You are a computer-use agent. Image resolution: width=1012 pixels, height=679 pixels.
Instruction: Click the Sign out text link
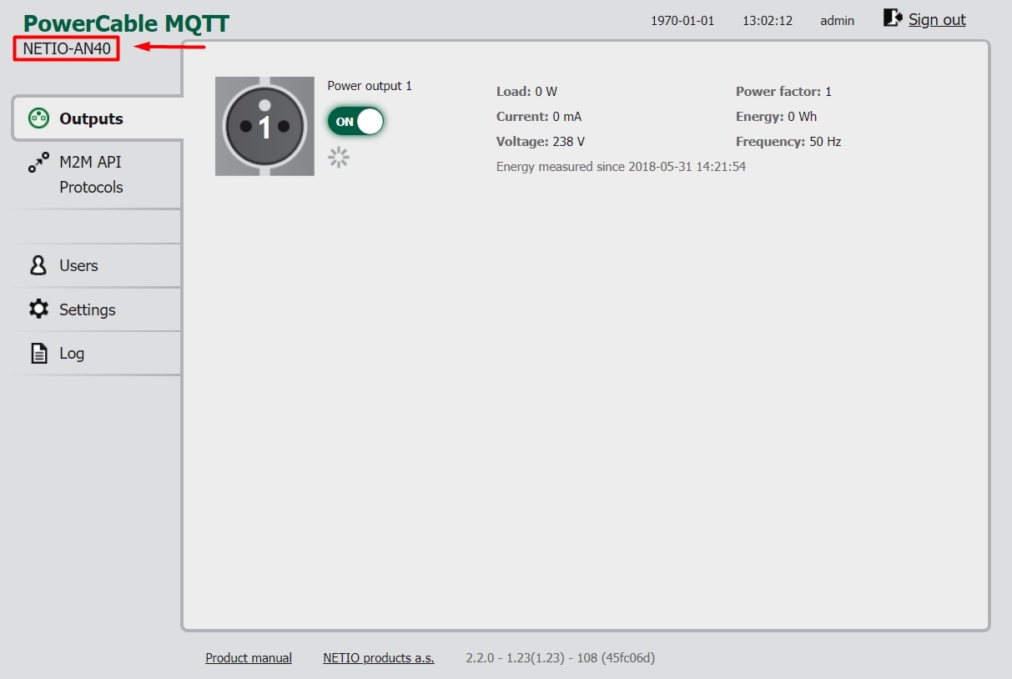(x=937, y=20)
